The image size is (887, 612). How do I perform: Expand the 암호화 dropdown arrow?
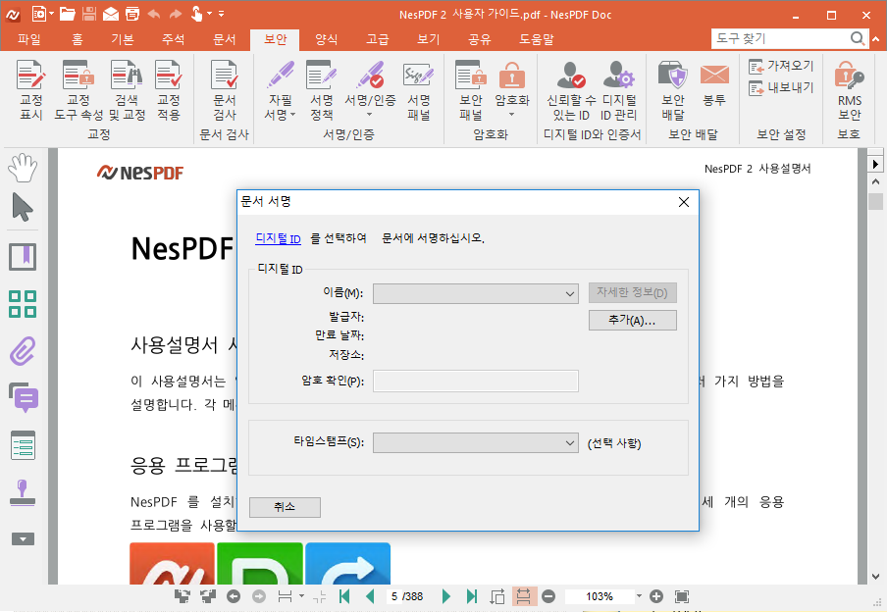point(512,115)
